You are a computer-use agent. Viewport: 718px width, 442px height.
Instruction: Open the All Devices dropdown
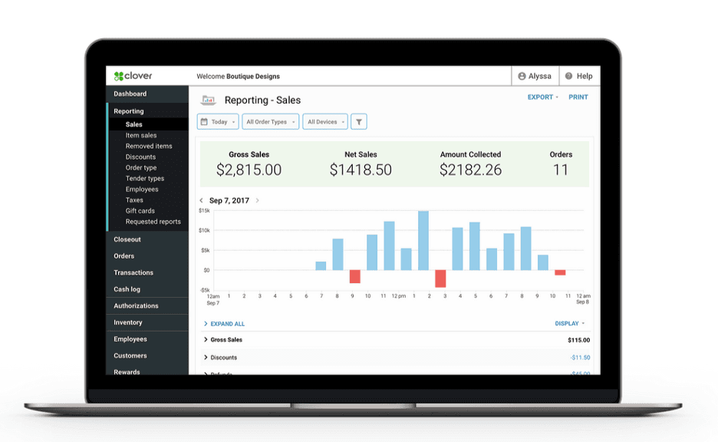point(324,122)
